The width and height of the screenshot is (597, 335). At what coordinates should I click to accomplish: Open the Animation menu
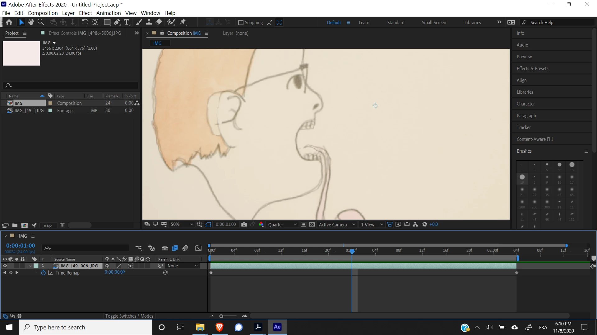click(108, 13)
